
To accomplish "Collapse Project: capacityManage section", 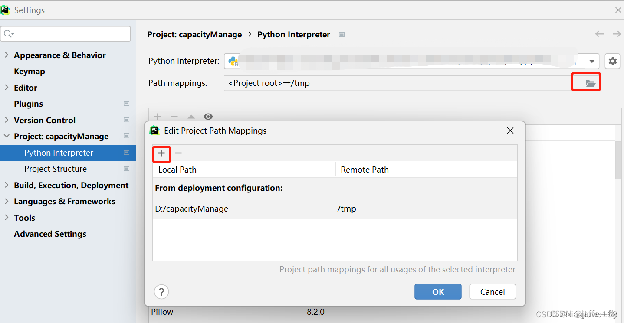I will [x=7, y=136].
